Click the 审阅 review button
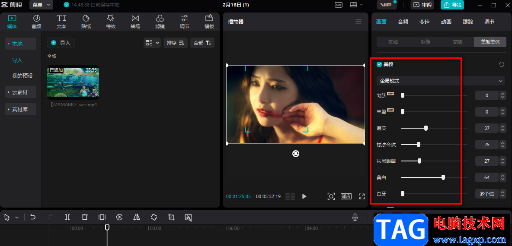 click(423, 5)
